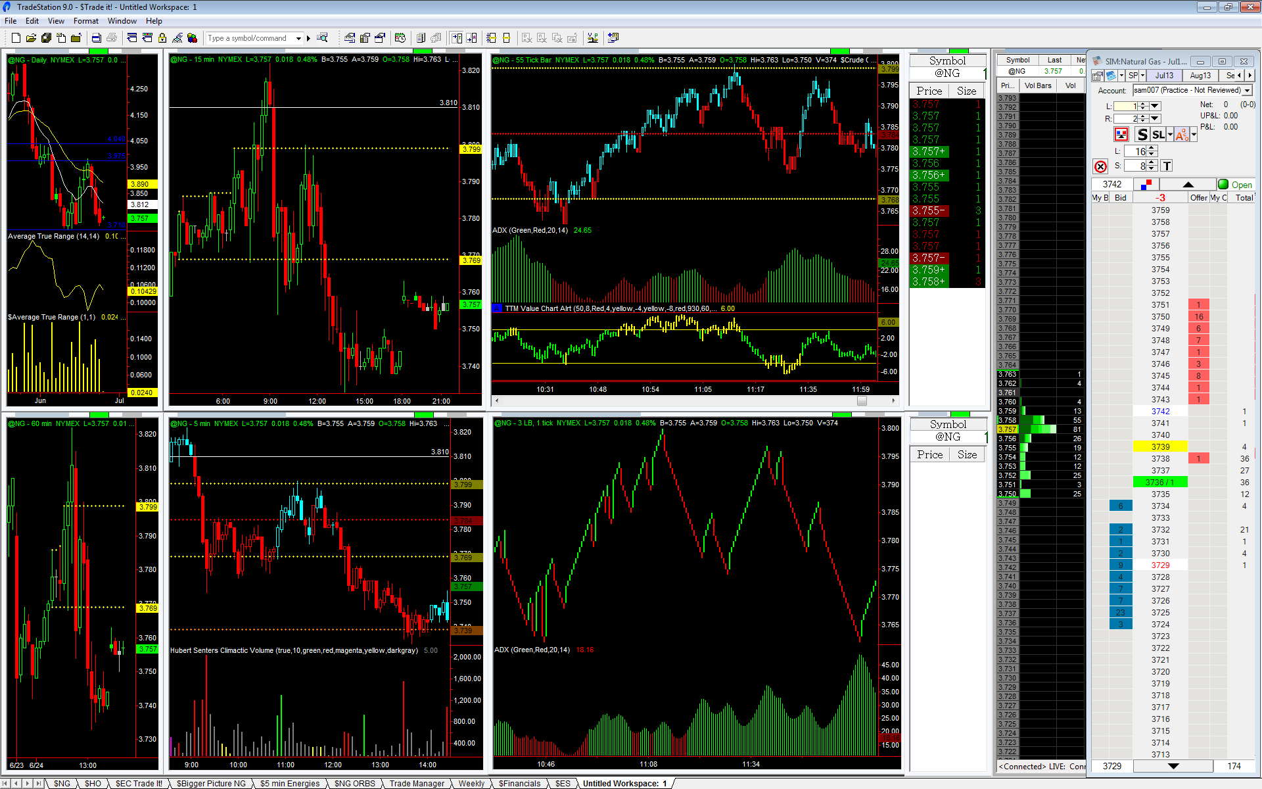This screenshot has height=789, width=1262.
Task: Click the calendar-clock toolbar icon
Action: pyautogui.click(x=400, y=38)
